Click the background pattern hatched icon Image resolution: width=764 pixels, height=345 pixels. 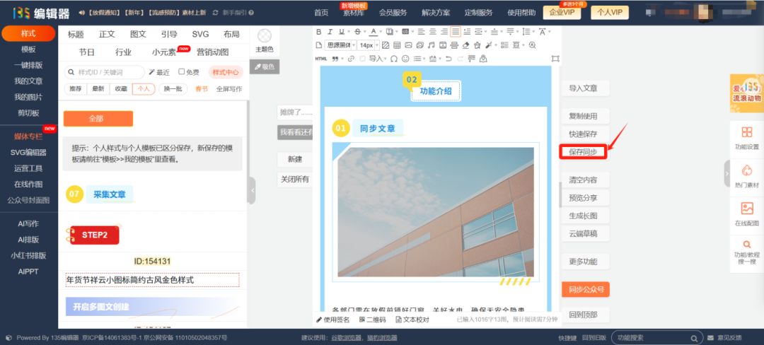click(x=386, y=45)
